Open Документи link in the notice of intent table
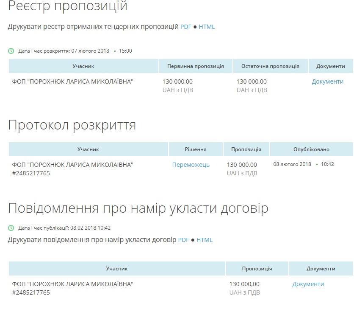The image size is (354, 312). click(x=308, y=284)
